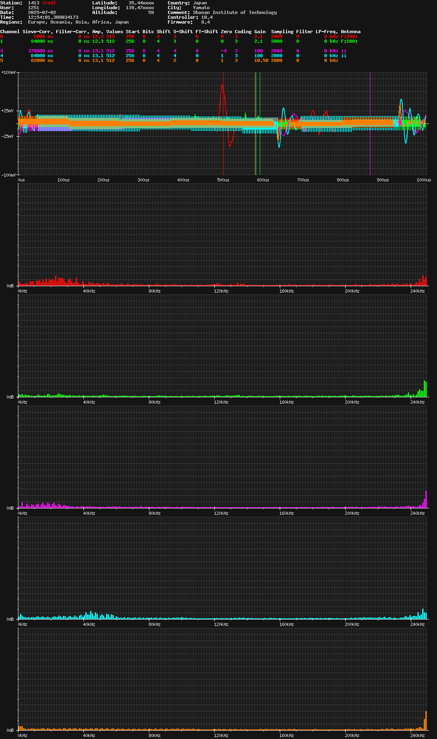Click the LP-Freq. column header
The height and width of the screenshot is (739, 437).
[327, 32]
